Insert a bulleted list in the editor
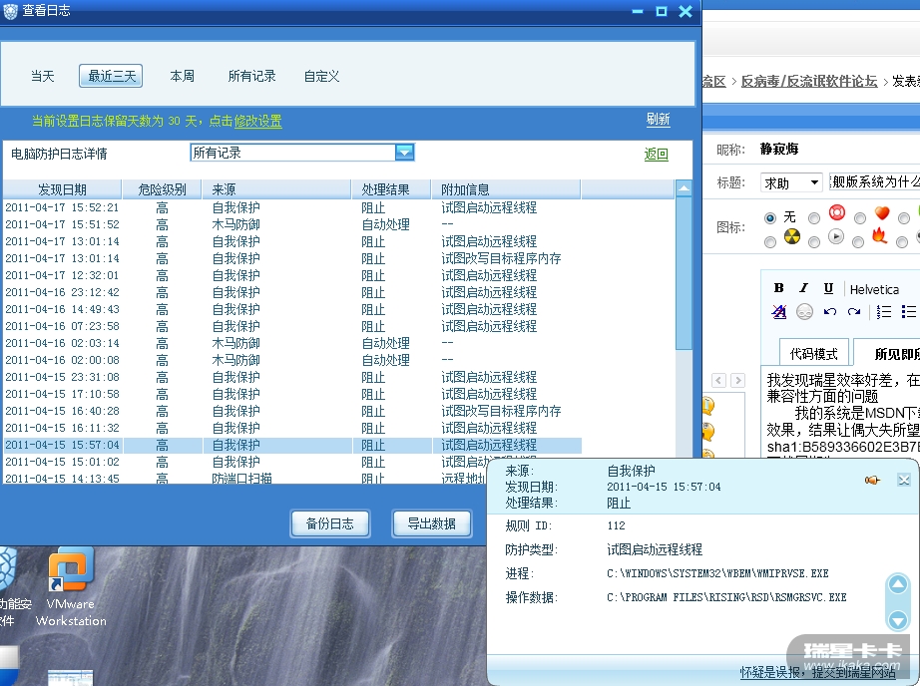The height and width of the screenshot is (686, 920). point(908,311)
